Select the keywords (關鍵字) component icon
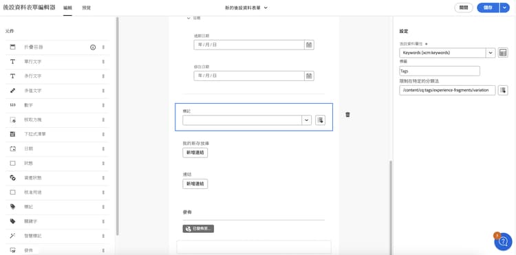The height and width of the screenshot is (255, 516). click(13, 221)
